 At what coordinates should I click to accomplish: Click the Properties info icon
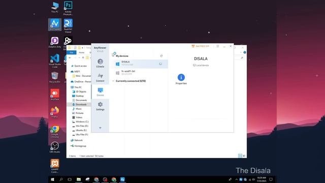click(x=181, y=77)
